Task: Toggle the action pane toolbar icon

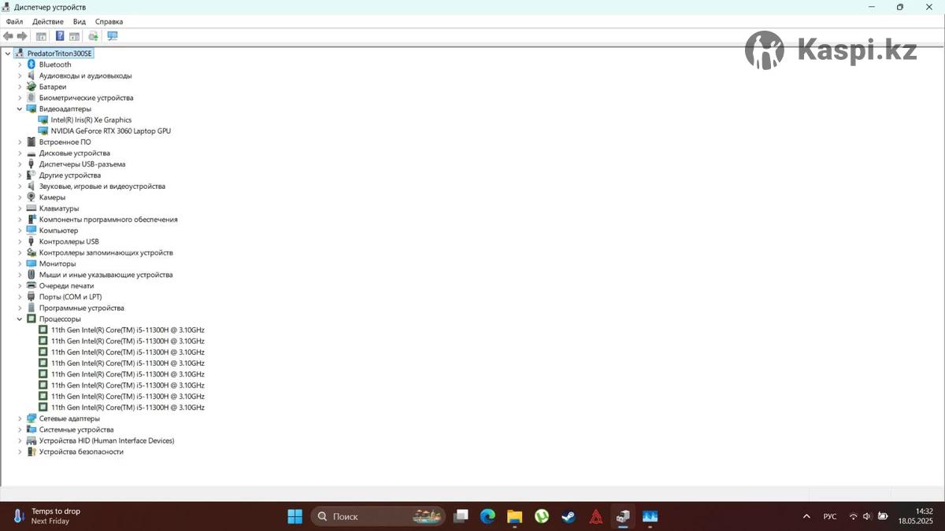Action: 74,36
